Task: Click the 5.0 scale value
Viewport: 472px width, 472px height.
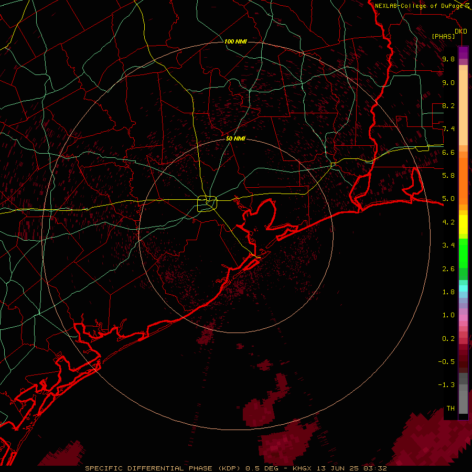Action: (x=448, y=199)
